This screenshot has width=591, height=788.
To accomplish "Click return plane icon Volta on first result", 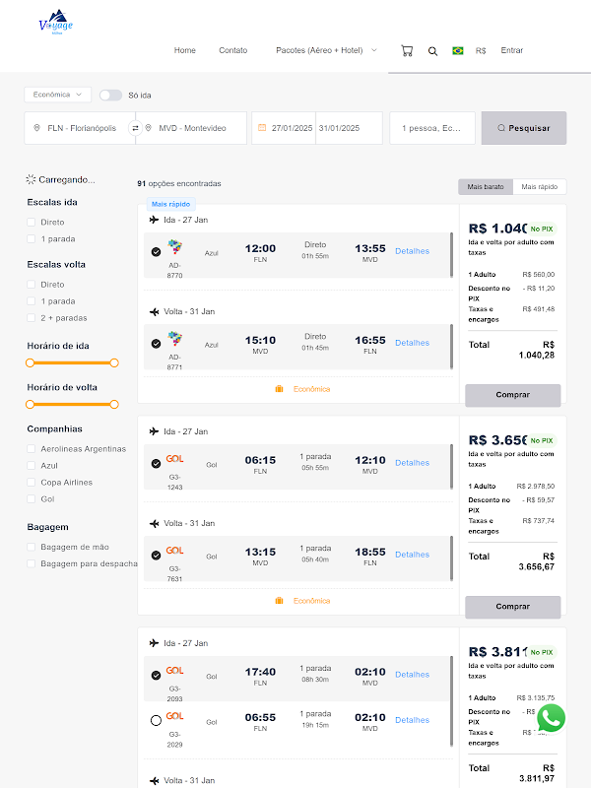I will (154, 311).
